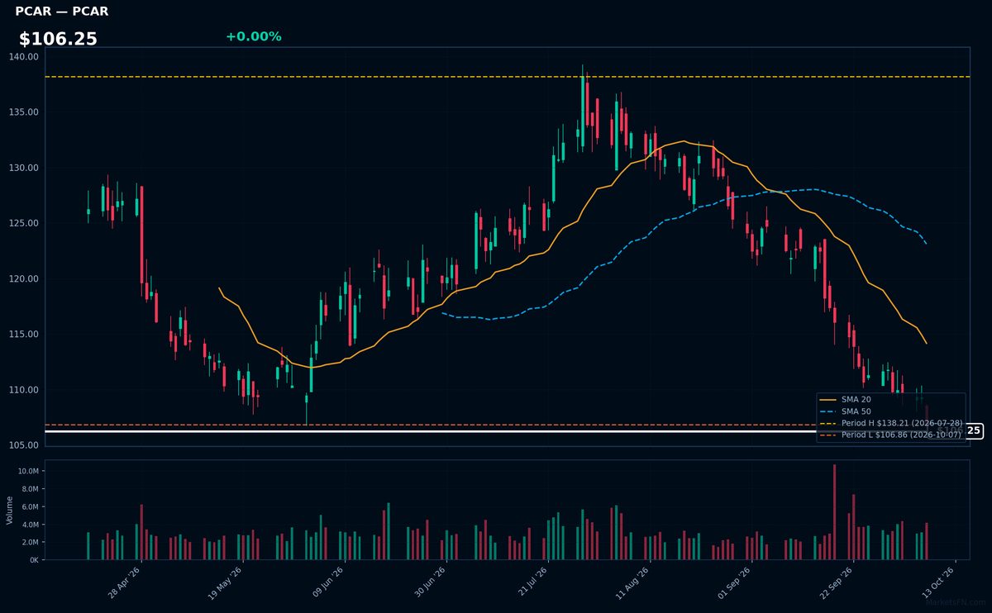
Task: Click the 120.00 price axis label
Action: tap(24, 278)
